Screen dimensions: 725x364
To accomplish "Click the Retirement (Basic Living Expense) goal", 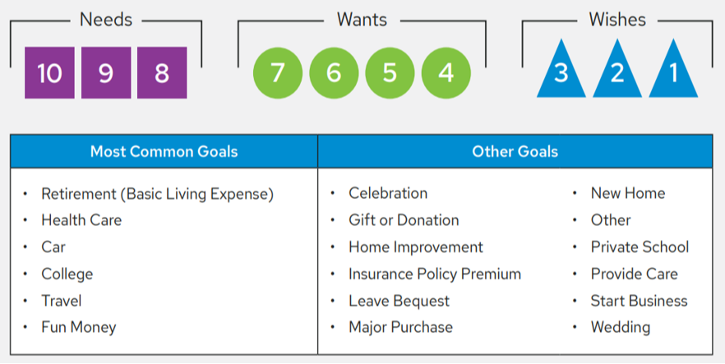I will point(157,194).
